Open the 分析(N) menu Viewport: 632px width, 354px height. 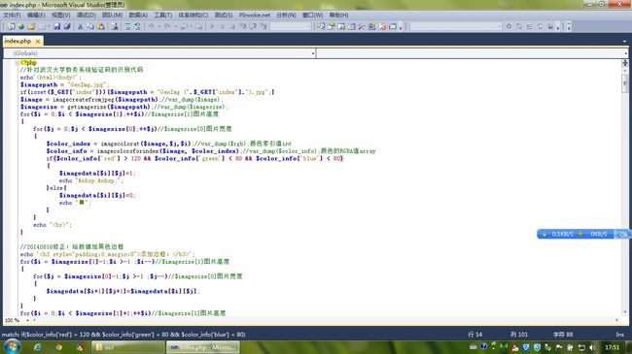[286, 15]
